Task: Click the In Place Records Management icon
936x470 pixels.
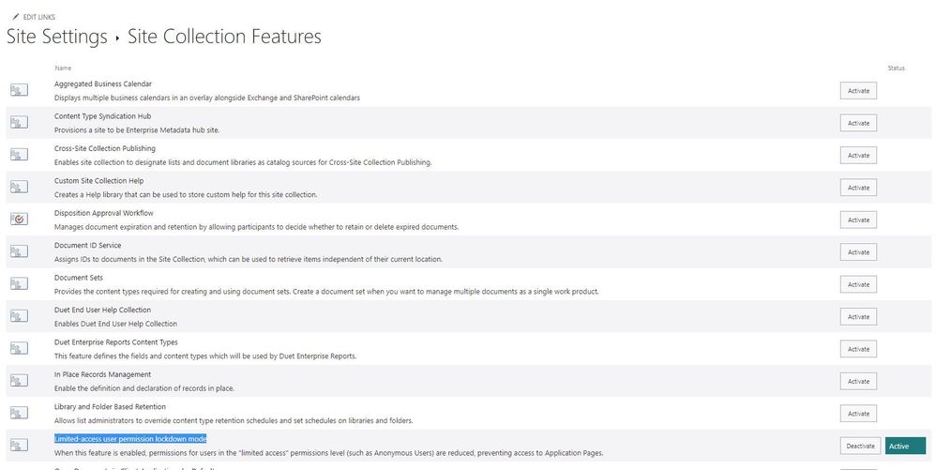Action: click(x=20, y=381)
